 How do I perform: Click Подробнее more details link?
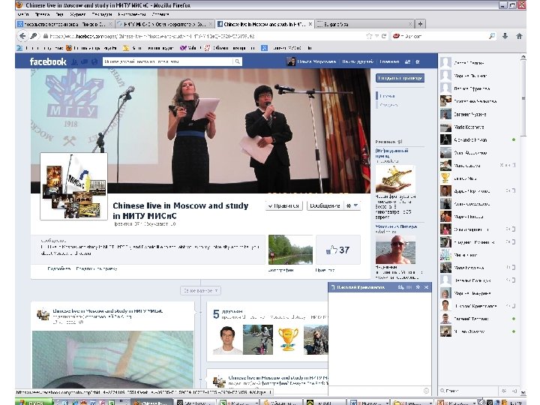pos(59,268)
